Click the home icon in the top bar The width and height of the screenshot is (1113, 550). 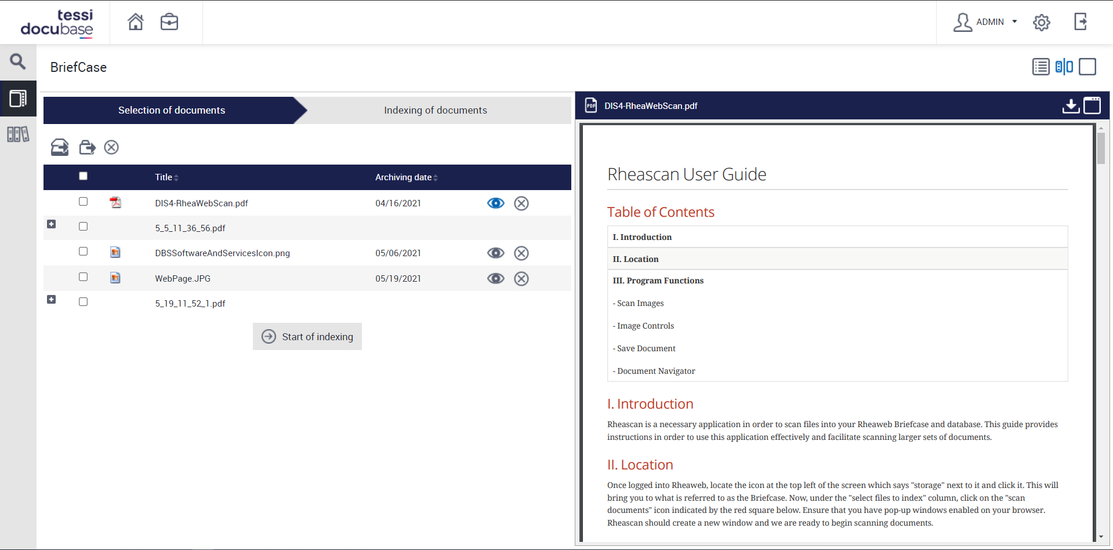coord(136,21)
